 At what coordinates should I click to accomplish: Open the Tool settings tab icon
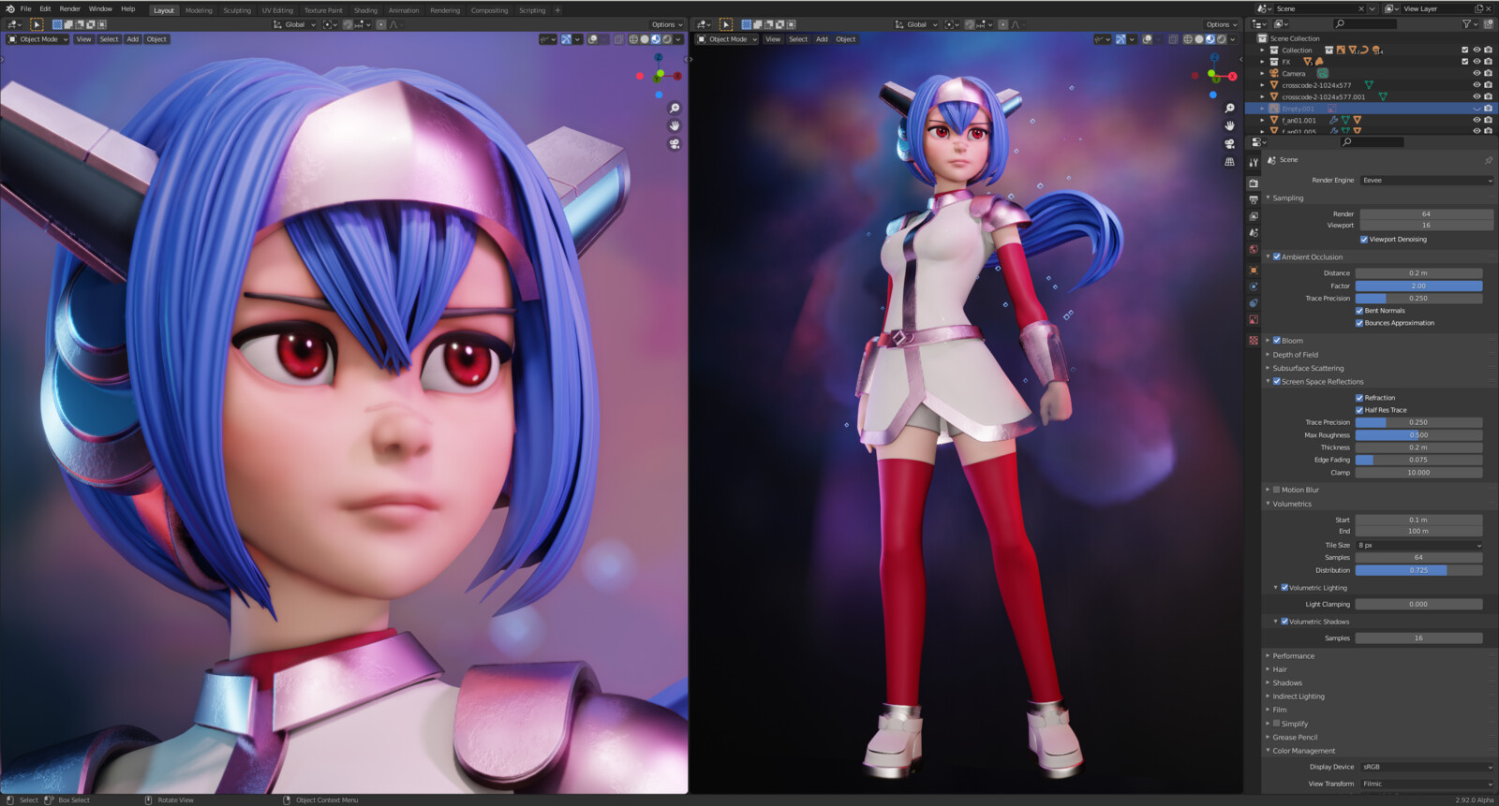1254,163
